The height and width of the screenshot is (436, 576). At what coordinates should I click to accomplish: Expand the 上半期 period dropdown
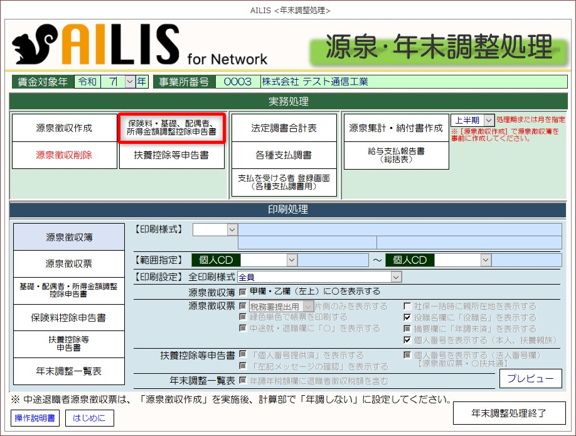click(489, 120)
